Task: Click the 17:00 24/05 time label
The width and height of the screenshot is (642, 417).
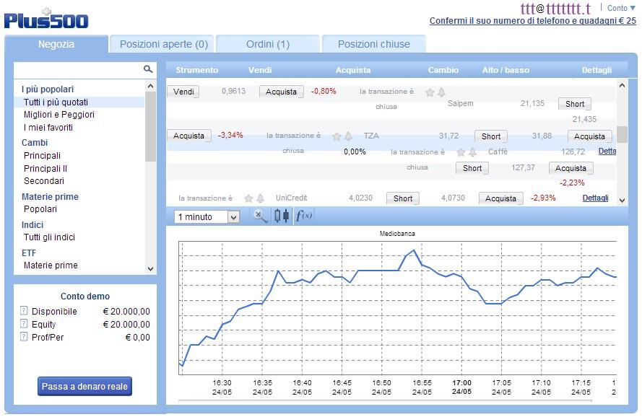Action: coord(461,387)
